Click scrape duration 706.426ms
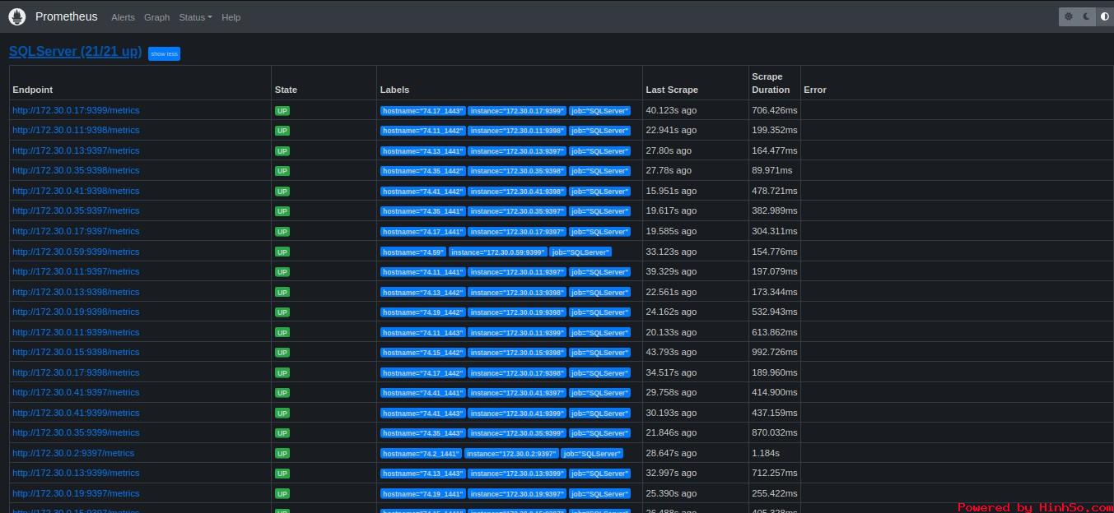Screen dimensions: 1114x513 click(x=775, y=110)
